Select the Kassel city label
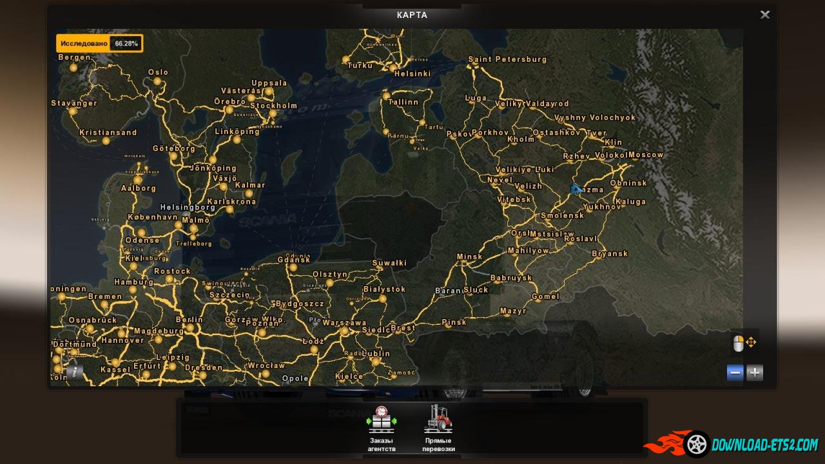Viewport: 825px width, 464px height. click(x=116, y=370)
